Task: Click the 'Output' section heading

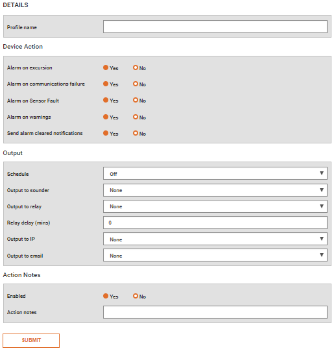Action: point(12,153)
